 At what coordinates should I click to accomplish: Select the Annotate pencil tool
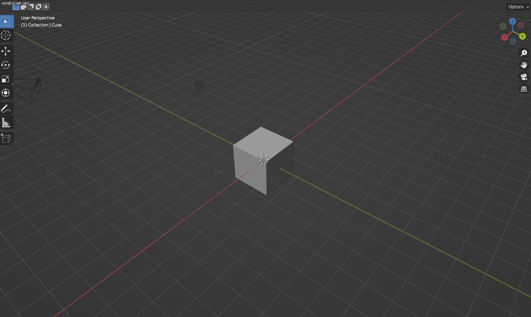[x=6, y=109]
